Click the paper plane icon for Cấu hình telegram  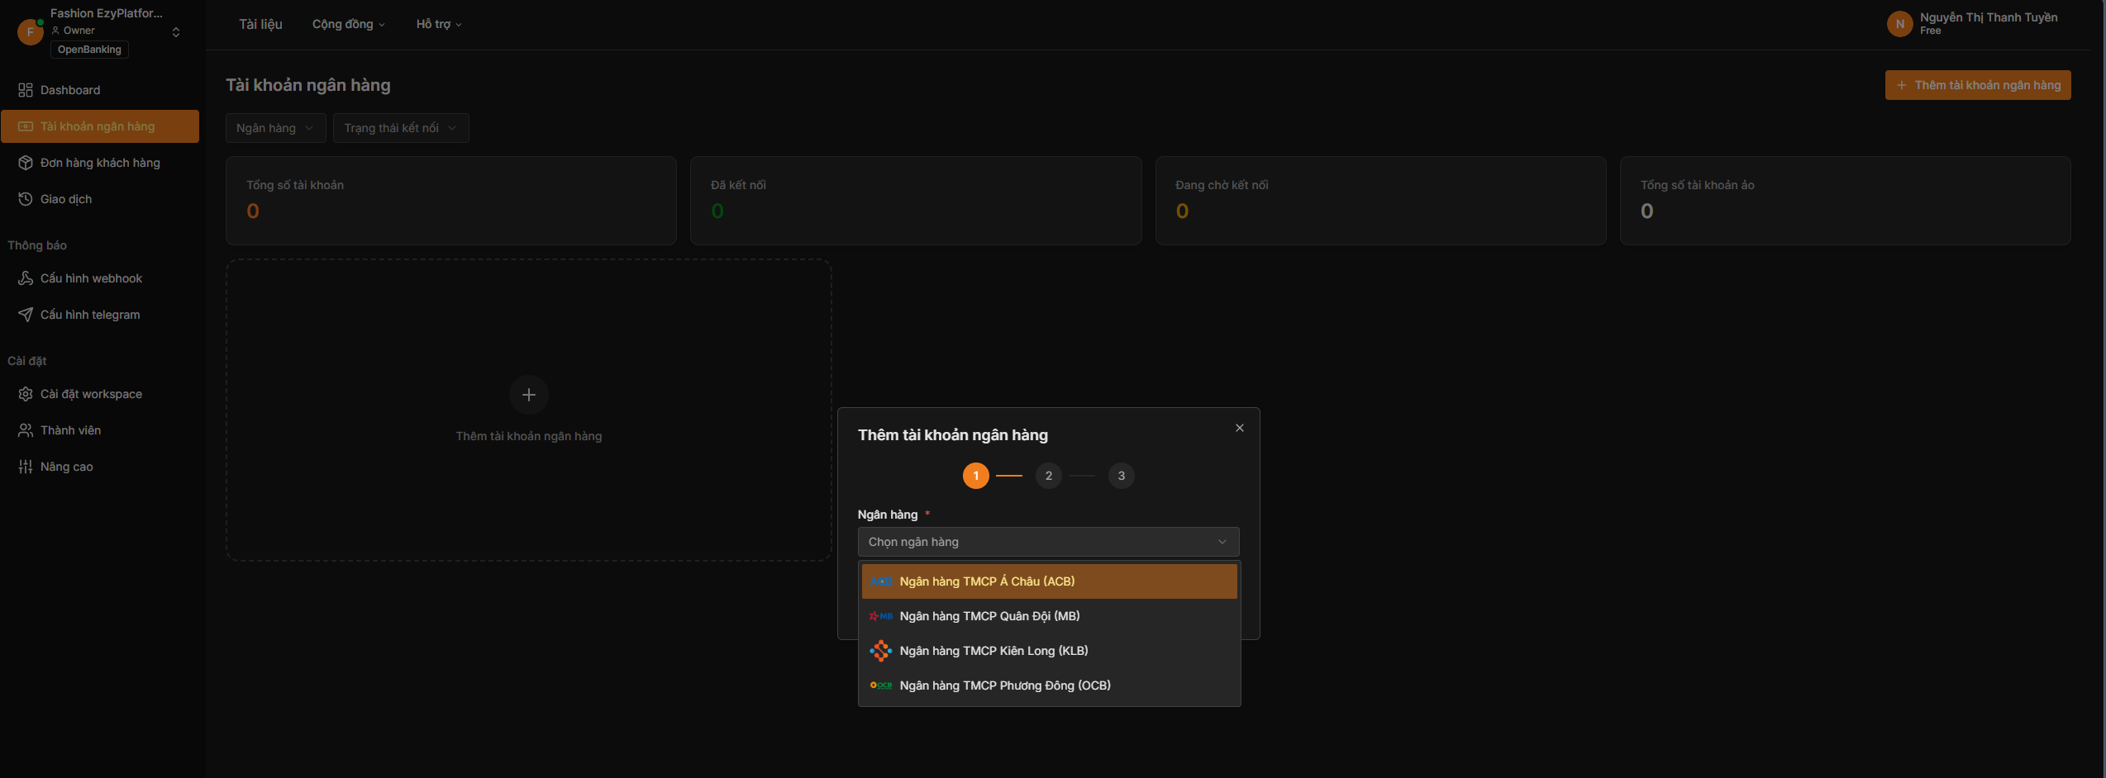[26, 315]
